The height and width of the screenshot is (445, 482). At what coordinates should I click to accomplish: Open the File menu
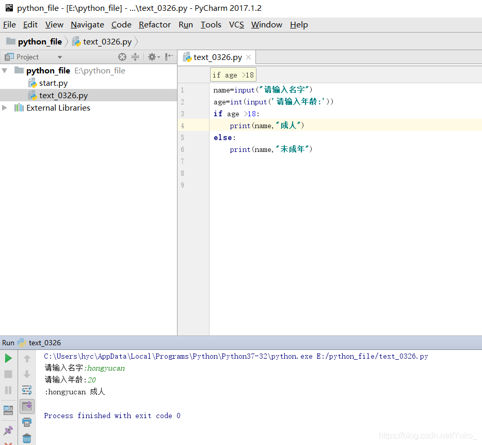(9, 25)
